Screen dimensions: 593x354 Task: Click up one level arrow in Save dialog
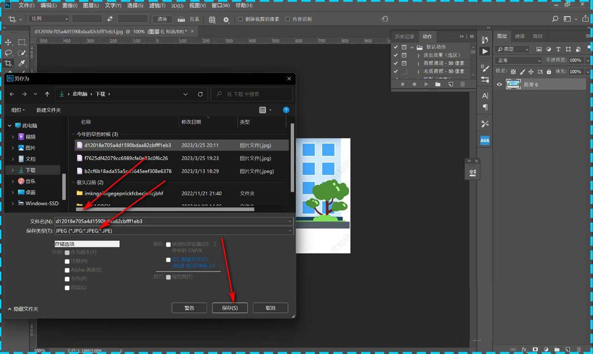click(47, 94)
